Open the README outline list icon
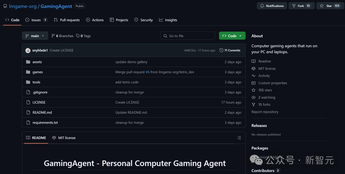Screen dimensions: 345x174 pos(239,138)
